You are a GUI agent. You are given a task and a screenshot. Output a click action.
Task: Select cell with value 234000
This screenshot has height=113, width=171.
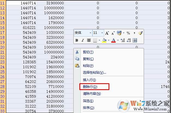pos(51,57)
